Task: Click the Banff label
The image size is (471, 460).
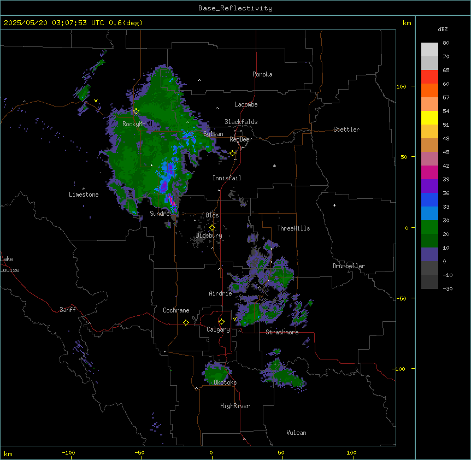Action: pyautogui.click(x=68, y=310)
